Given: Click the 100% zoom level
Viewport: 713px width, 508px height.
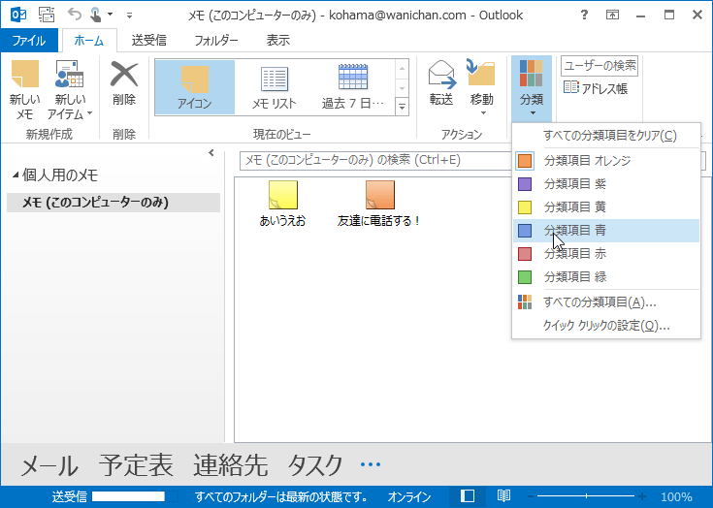Looking at the screenshot, I should (677, 496).
